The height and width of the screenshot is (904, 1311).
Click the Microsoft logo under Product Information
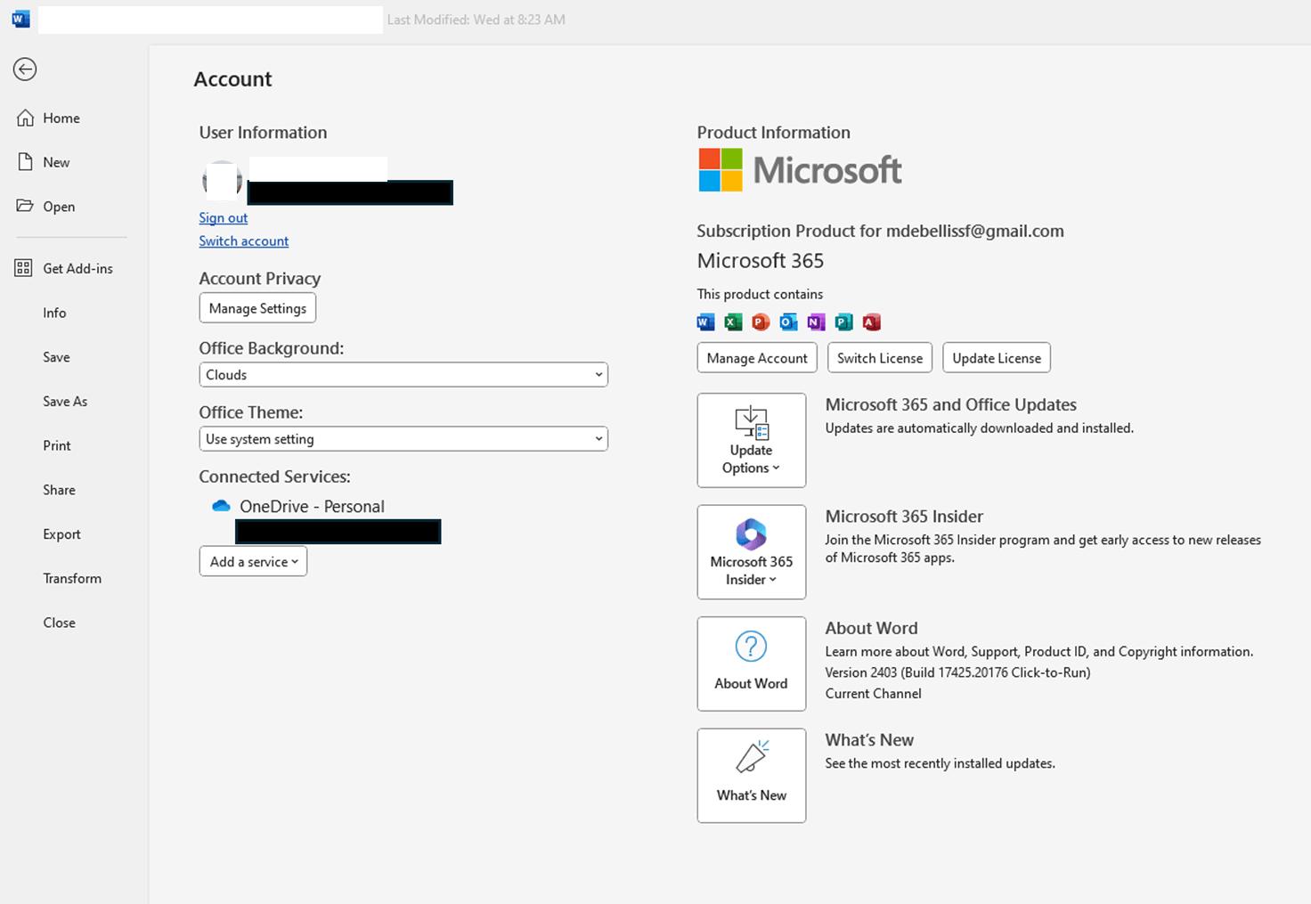coord(800,170)
